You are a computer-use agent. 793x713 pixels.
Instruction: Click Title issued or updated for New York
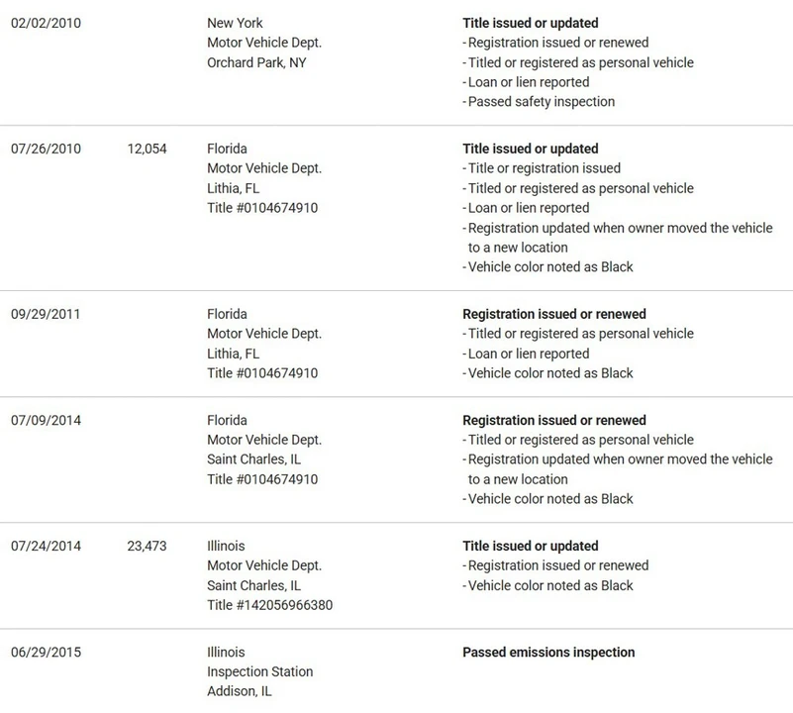(531, 24)
